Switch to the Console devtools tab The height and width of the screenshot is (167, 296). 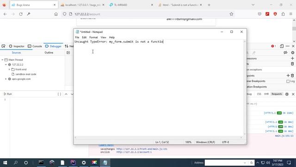click(35, 46)
